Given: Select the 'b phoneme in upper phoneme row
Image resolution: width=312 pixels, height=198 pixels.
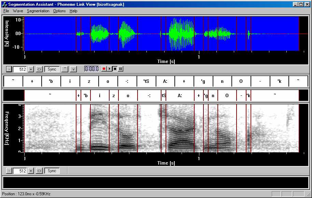Looking at the screenshot, I should point(51,81).
